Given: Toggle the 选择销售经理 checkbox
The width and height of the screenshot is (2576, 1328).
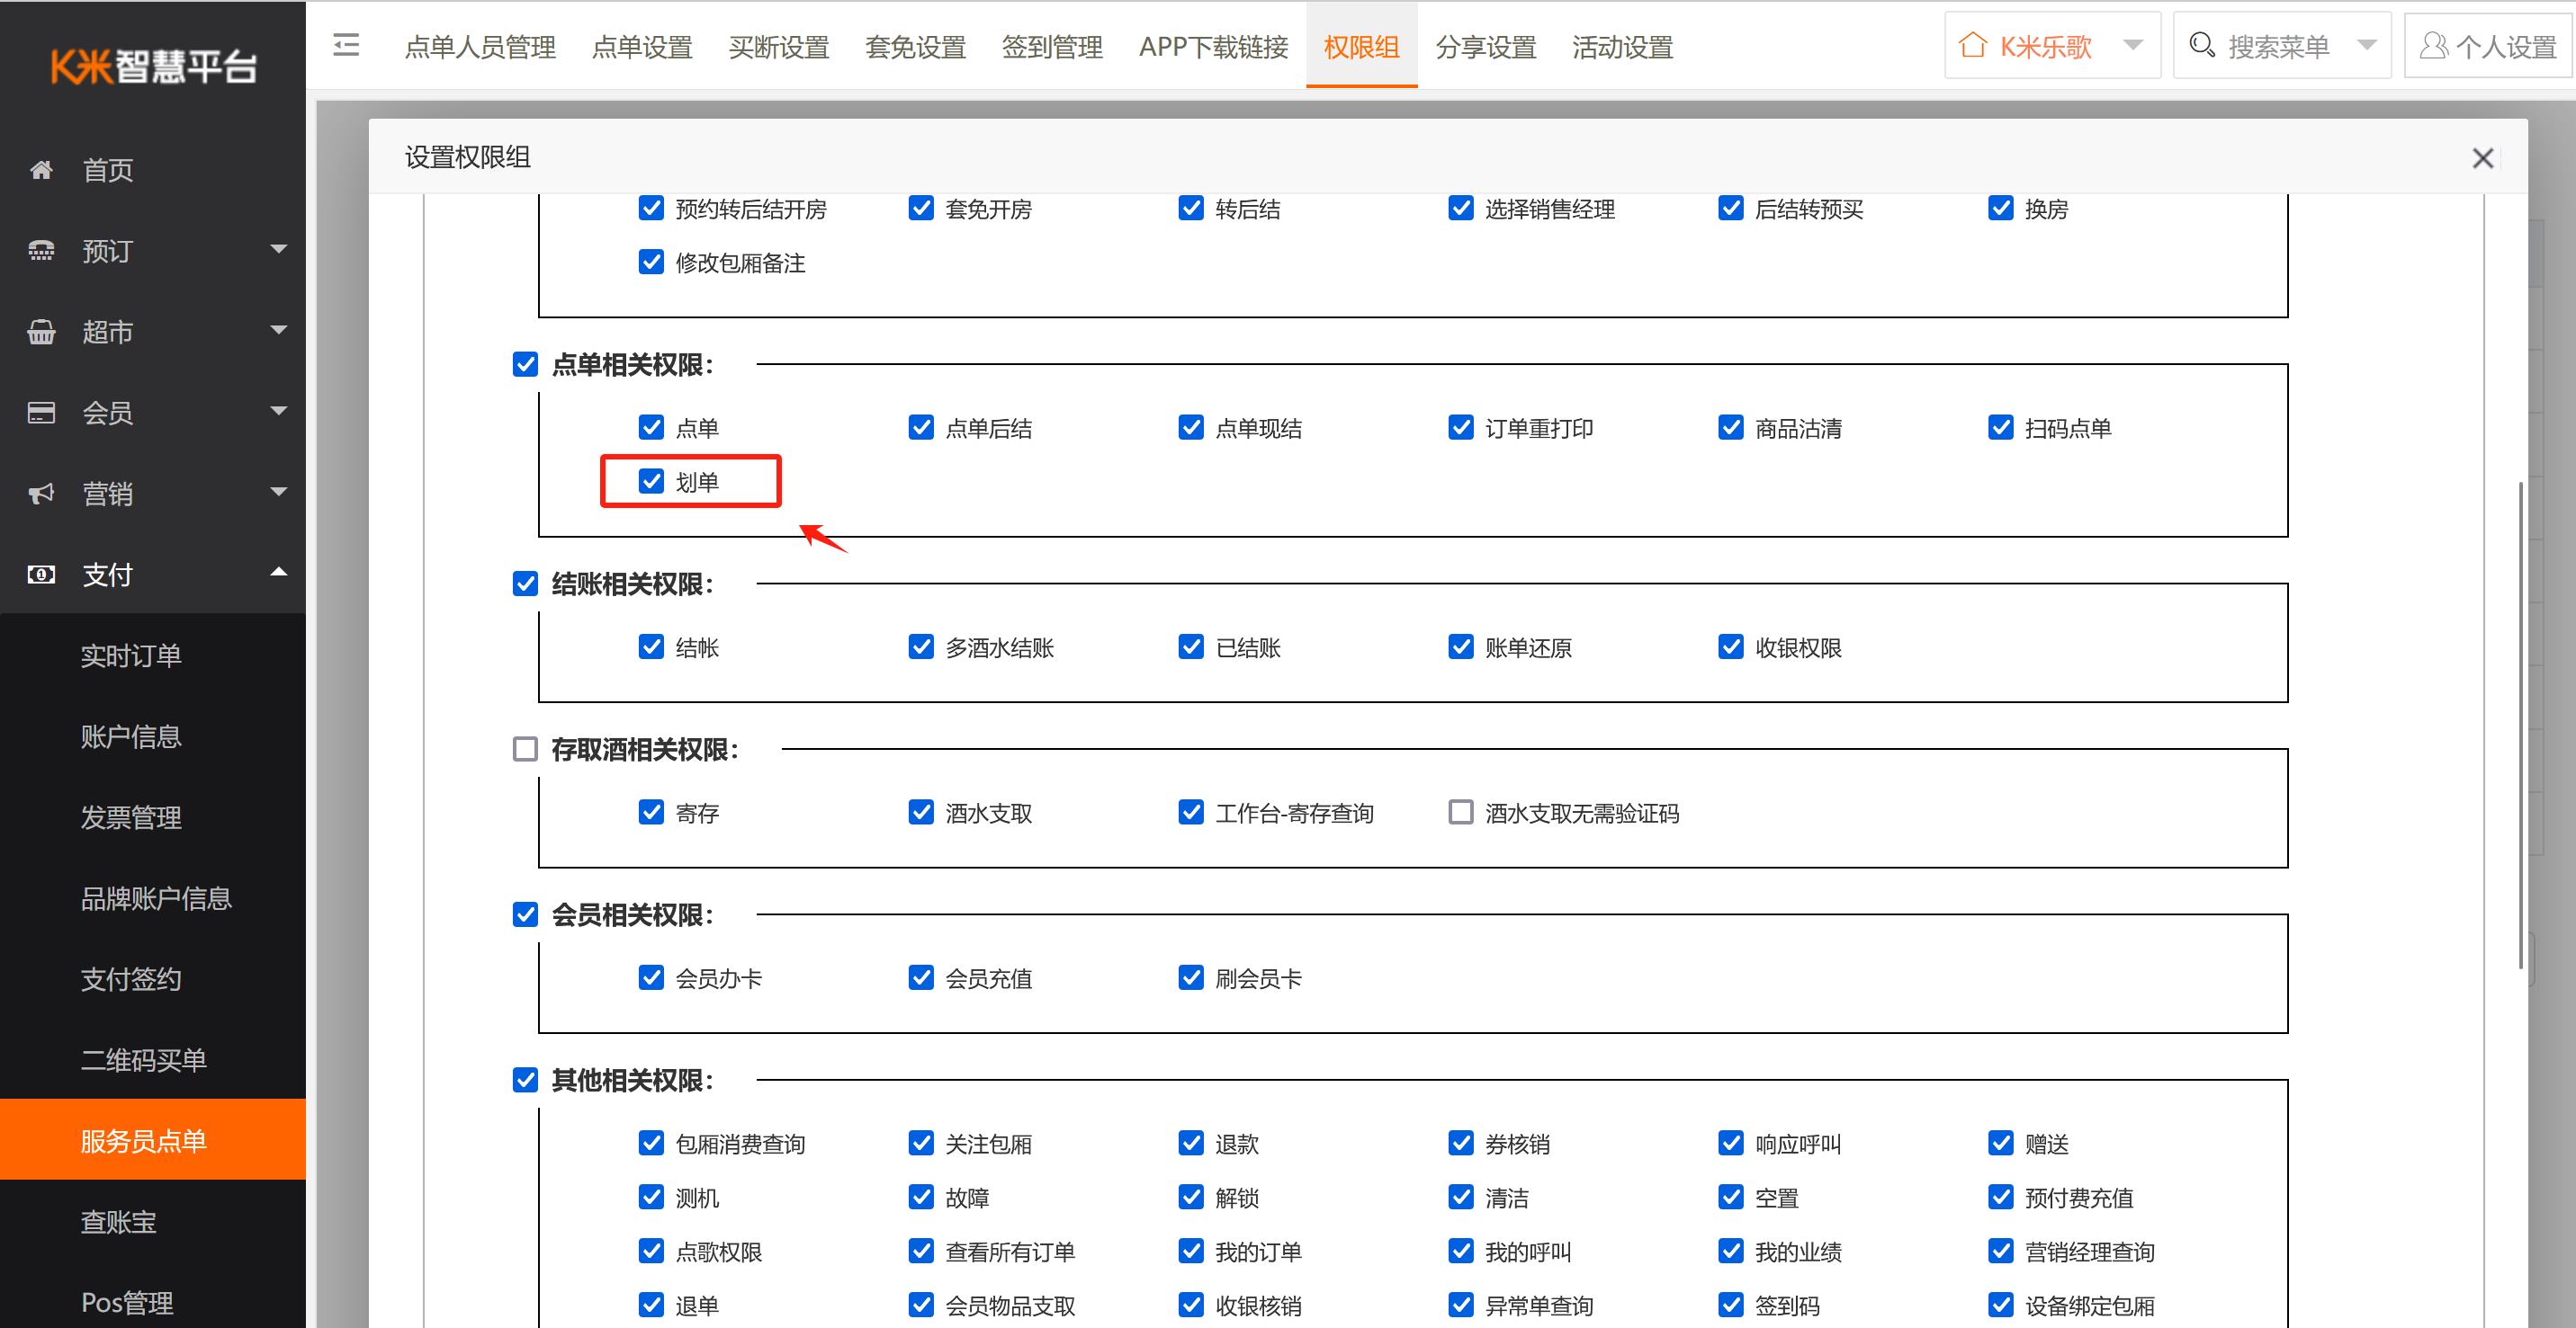Looking at the screenshot, I should coord(1461,208).
